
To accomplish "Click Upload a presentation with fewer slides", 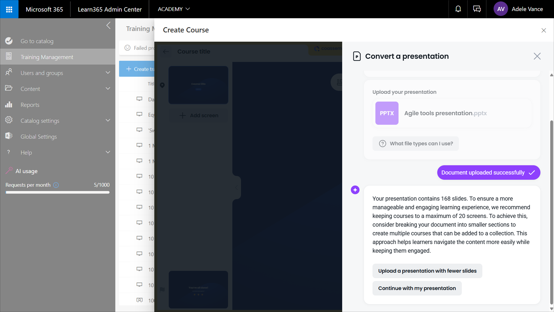I will pos(427,271).
